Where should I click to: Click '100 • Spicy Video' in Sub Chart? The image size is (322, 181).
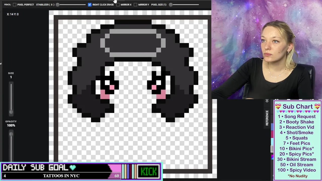297,170
